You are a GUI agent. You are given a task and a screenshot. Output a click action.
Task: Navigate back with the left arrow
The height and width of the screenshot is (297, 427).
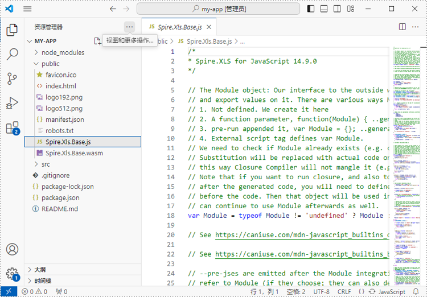[113, 9]
